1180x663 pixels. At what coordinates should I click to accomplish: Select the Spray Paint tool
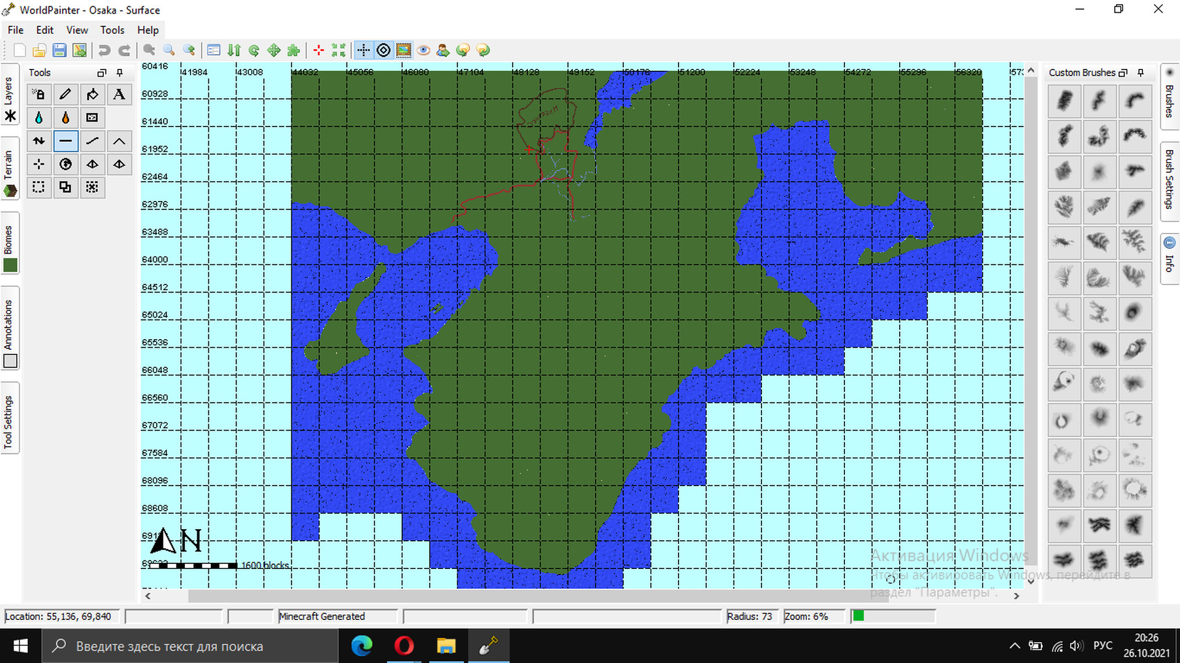(x=39, y=94)
